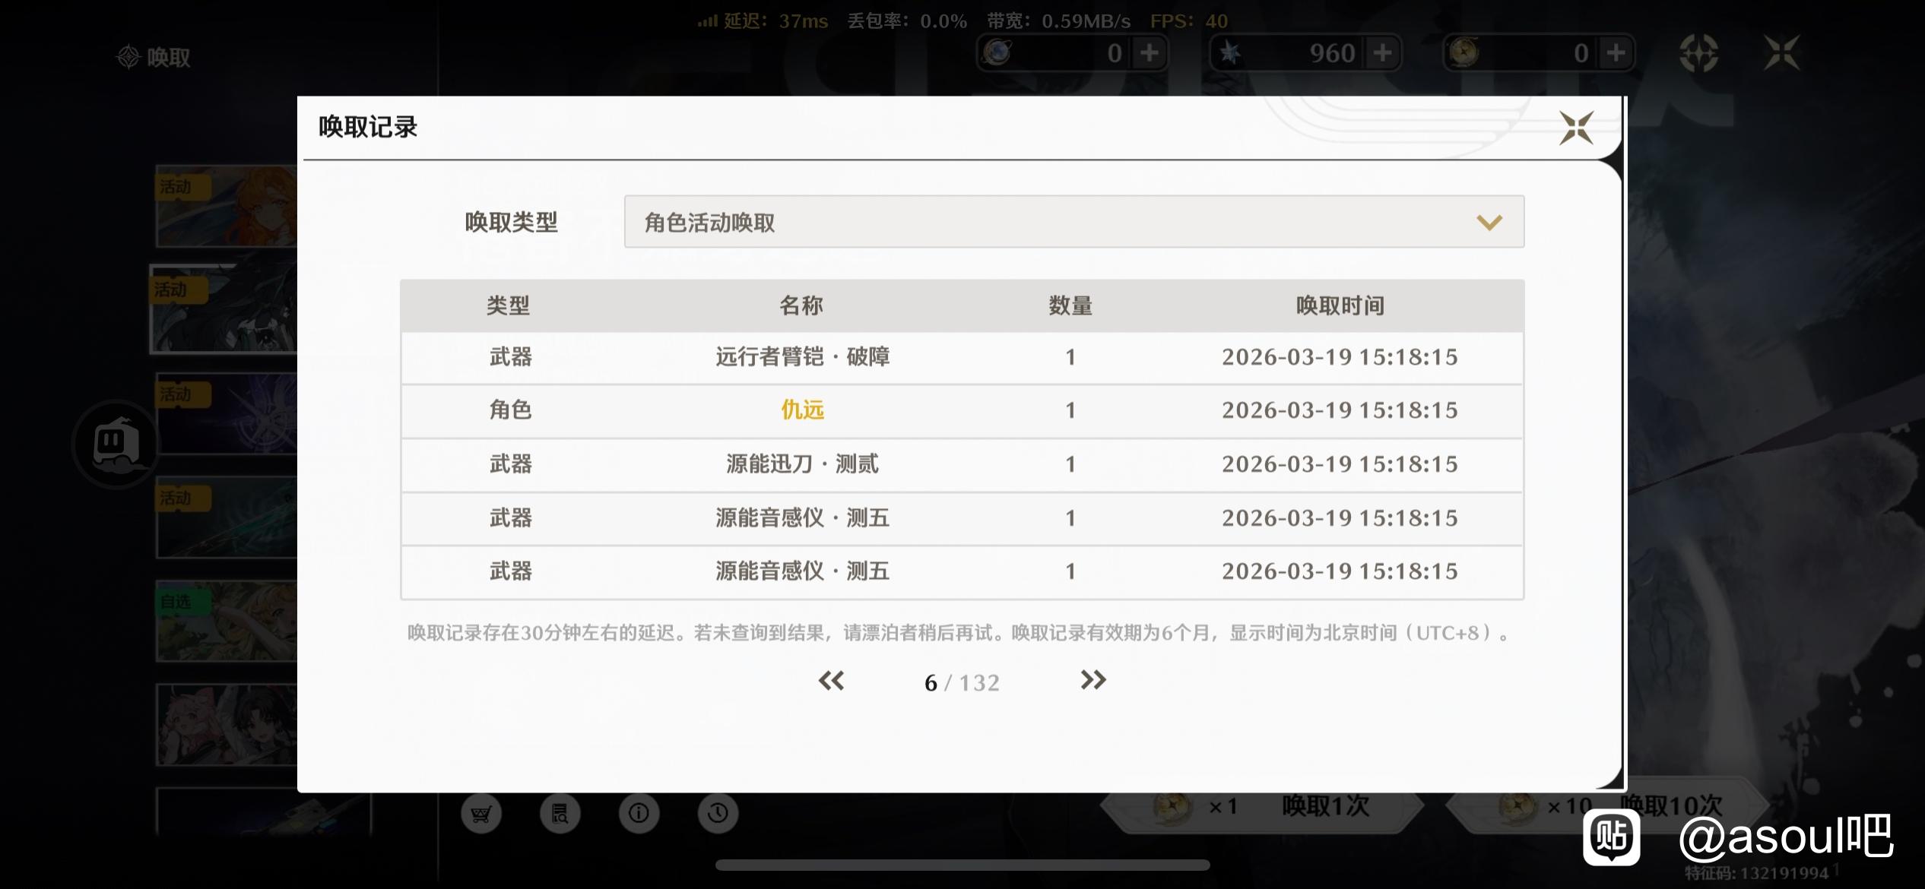
Task: Expand the 唤取类型 dropdown arrow
Action: [1489, 222]
